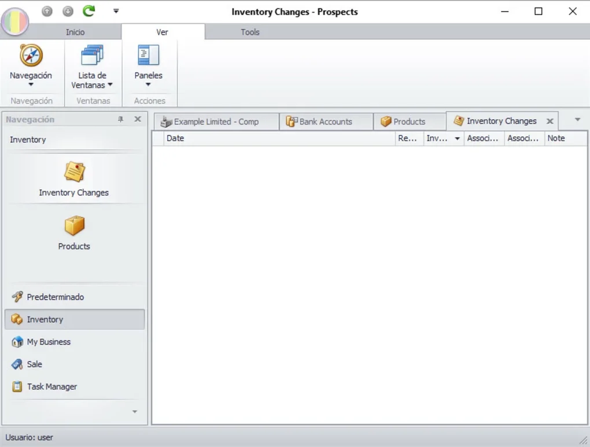Click the Sale tag icon
Image resolution: width=590 pixels, height=447 pixels.
coord(17,364)
